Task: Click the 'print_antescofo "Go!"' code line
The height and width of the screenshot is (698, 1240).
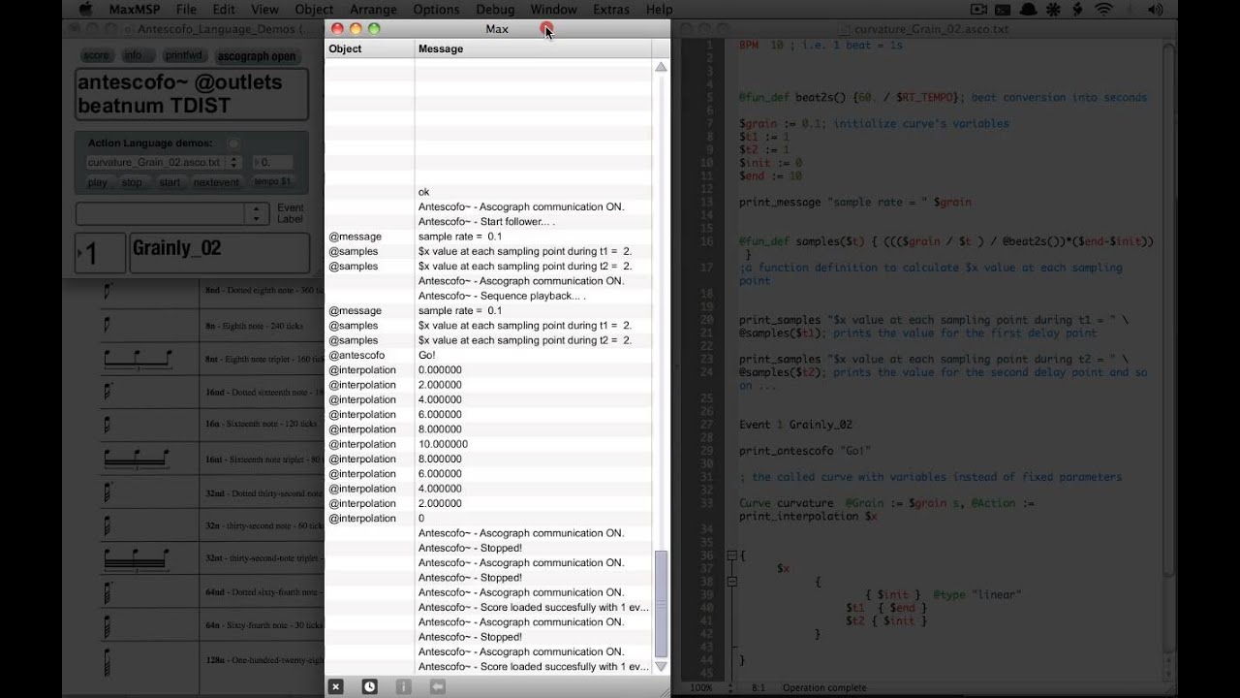Action: (805, 451)
